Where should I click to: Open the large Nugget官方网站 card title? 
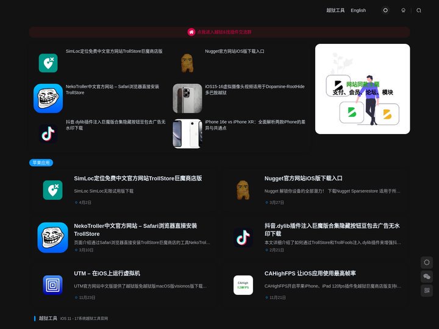click(304, 178)
